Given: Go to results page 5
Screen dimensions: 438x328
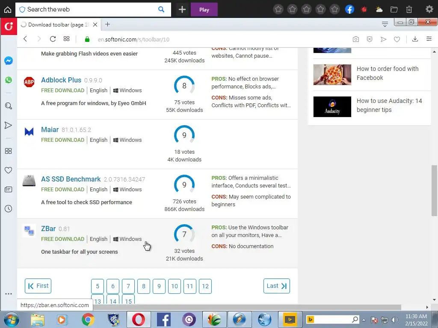Looking at the screenshot, I should 98,286.
